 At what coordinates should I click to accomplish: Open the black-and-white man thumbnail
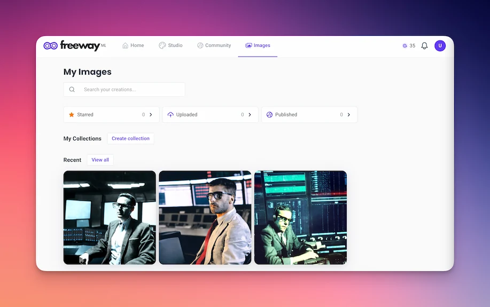(110, 217)
